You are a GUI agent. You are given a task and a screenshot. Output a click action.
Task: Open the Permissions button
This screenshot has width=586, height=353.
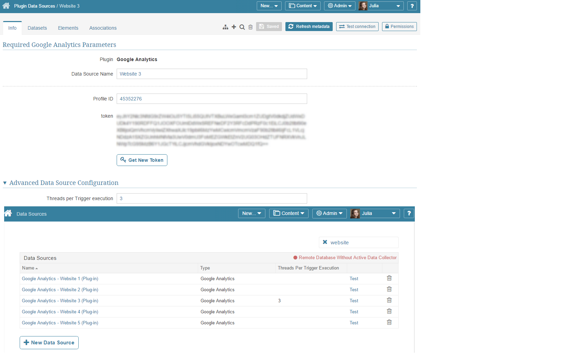click(x=399, y=27)
